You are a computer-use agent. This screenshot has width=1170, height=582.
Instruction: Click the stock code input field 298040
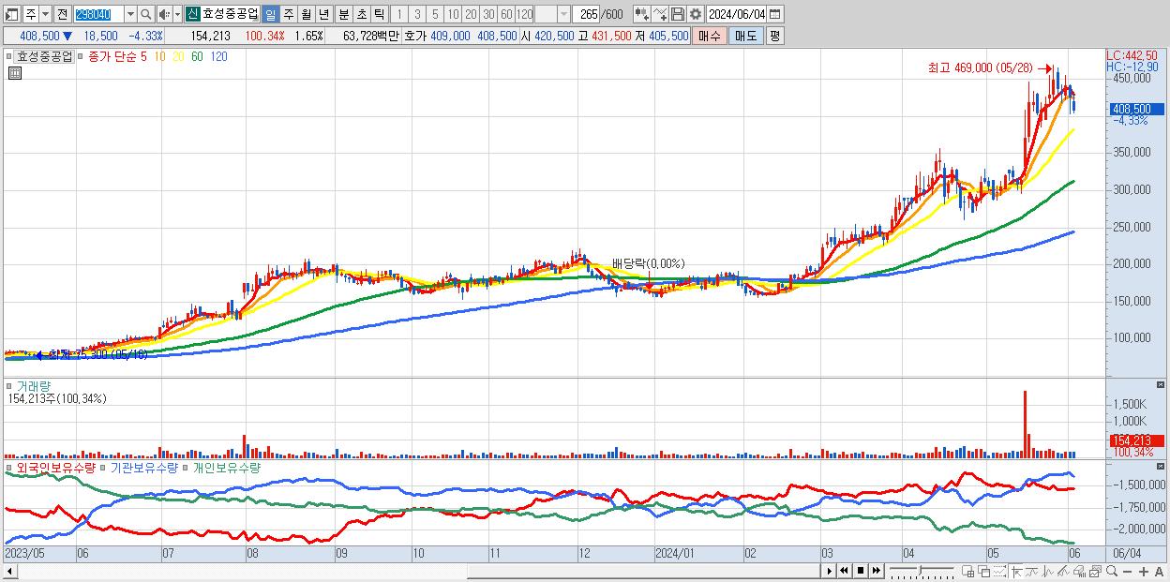click(x=98, y=14)
